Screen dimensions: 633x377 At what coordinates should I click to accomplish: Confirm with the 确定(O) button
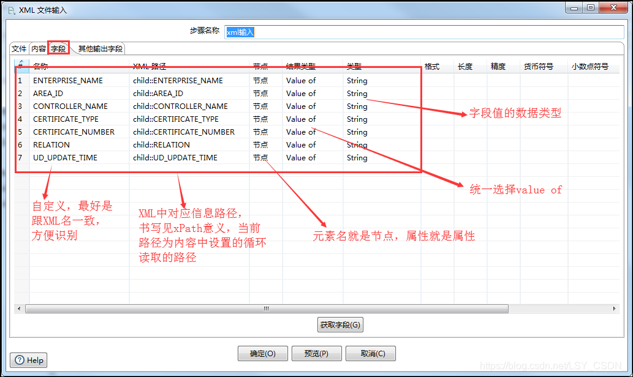tap(263, 354)
